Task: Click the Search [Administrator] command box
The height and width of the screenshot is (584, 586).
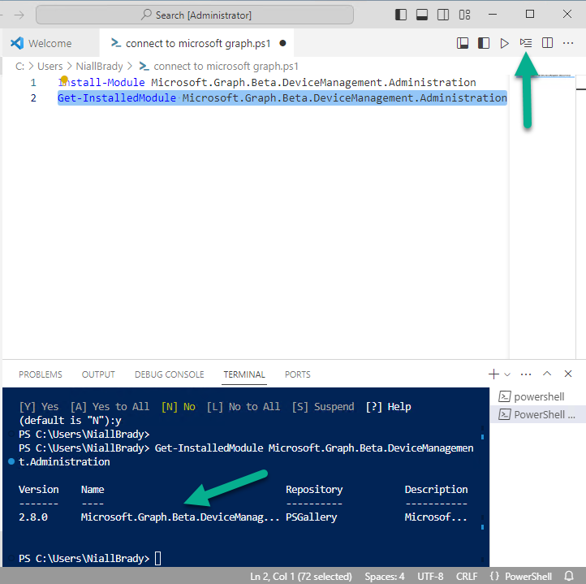Action: point(195,15)
